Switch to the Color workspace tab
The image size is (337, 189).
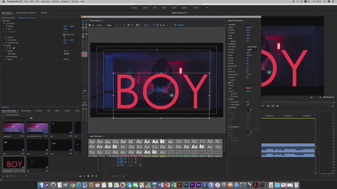click(x=155, y=8)
